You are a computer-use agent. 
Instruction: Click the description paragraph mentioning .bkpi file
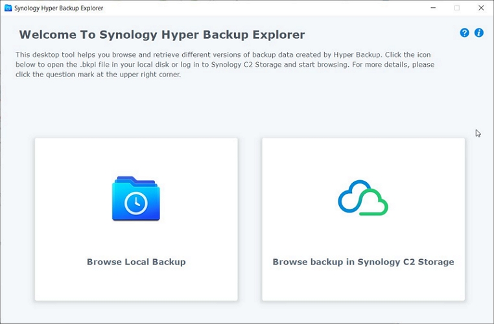click(225, 65)
